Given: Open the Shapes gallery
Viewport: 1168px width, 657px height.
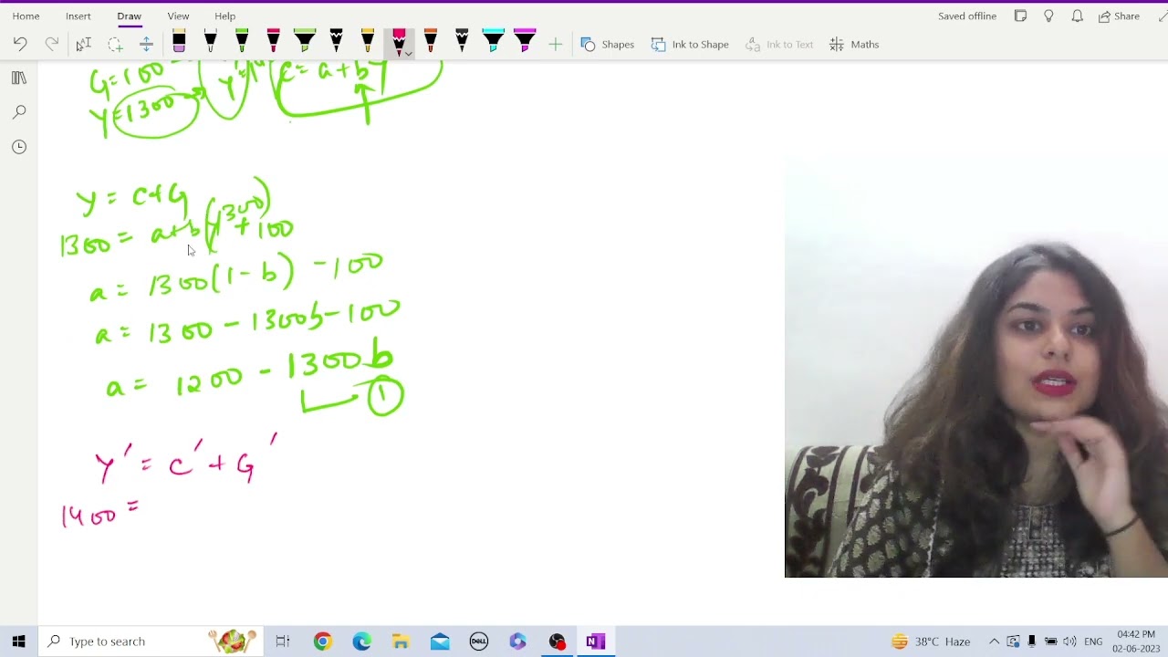Looking at the screenshot, I should tap(608, 44).
